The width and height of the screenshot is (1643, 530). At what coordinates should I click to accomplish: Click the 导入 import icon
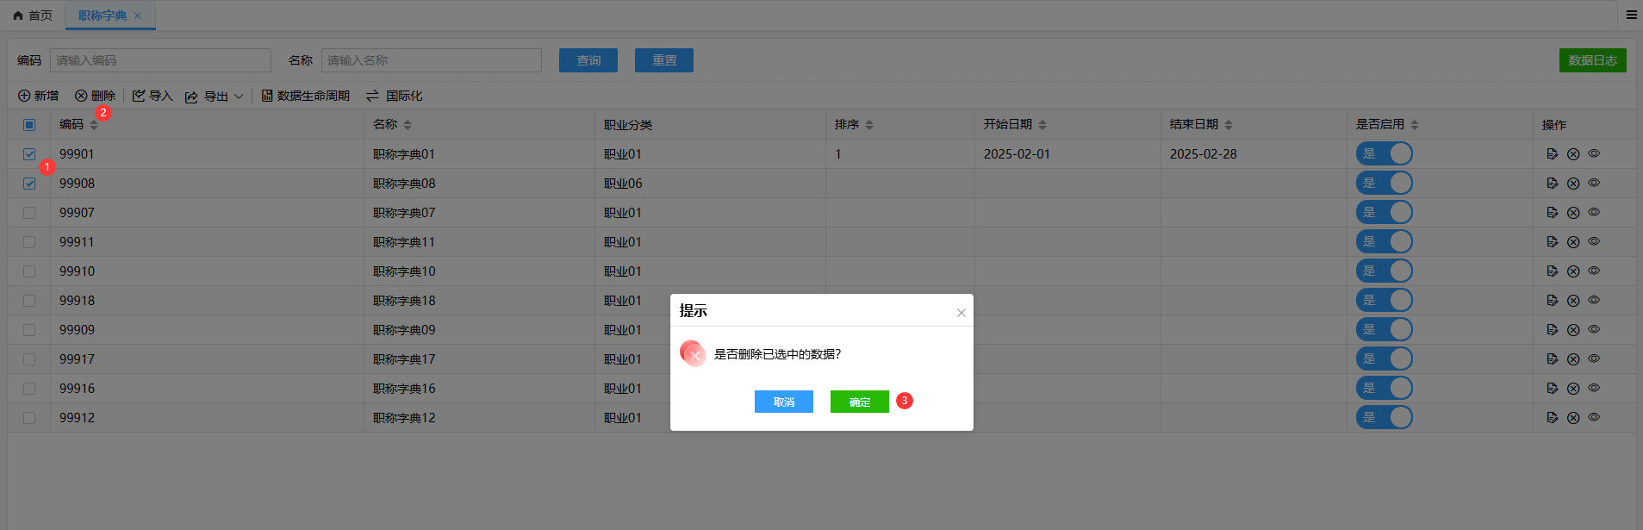pos(139,96)
